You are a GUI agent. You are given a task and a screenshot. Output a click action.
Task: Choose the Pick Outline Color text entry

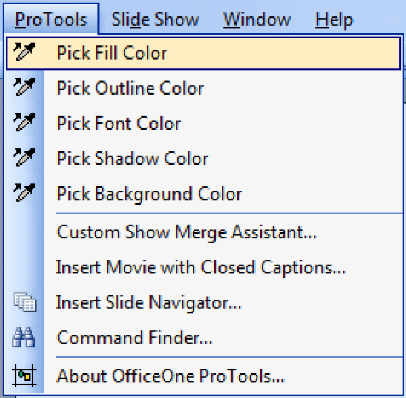[x=131, y=88]
